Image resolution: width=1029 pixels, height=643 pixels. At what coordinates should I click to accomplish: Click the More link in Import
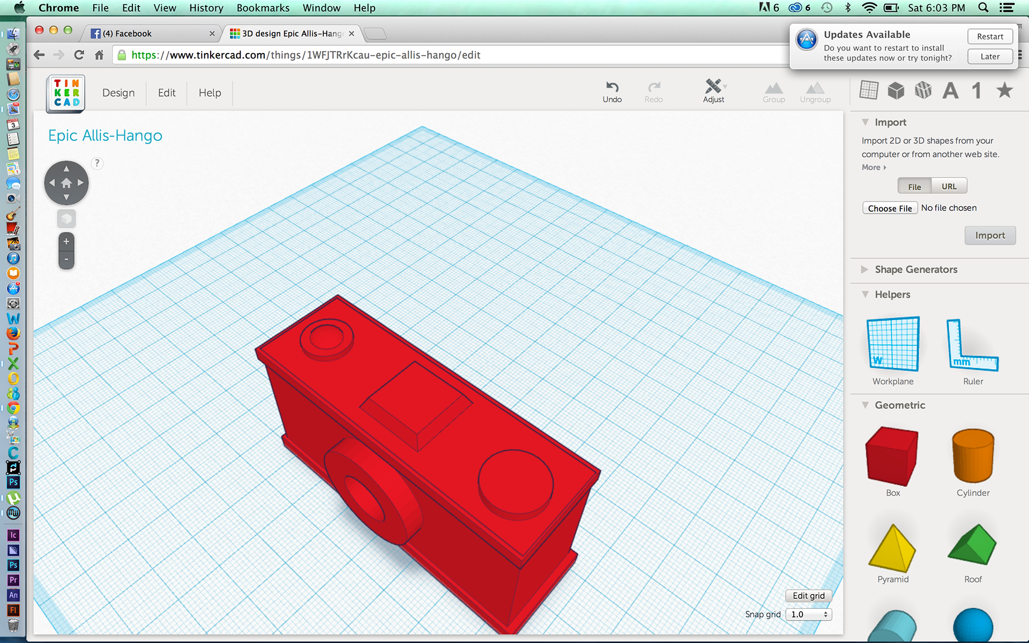(x=874, y=167)
